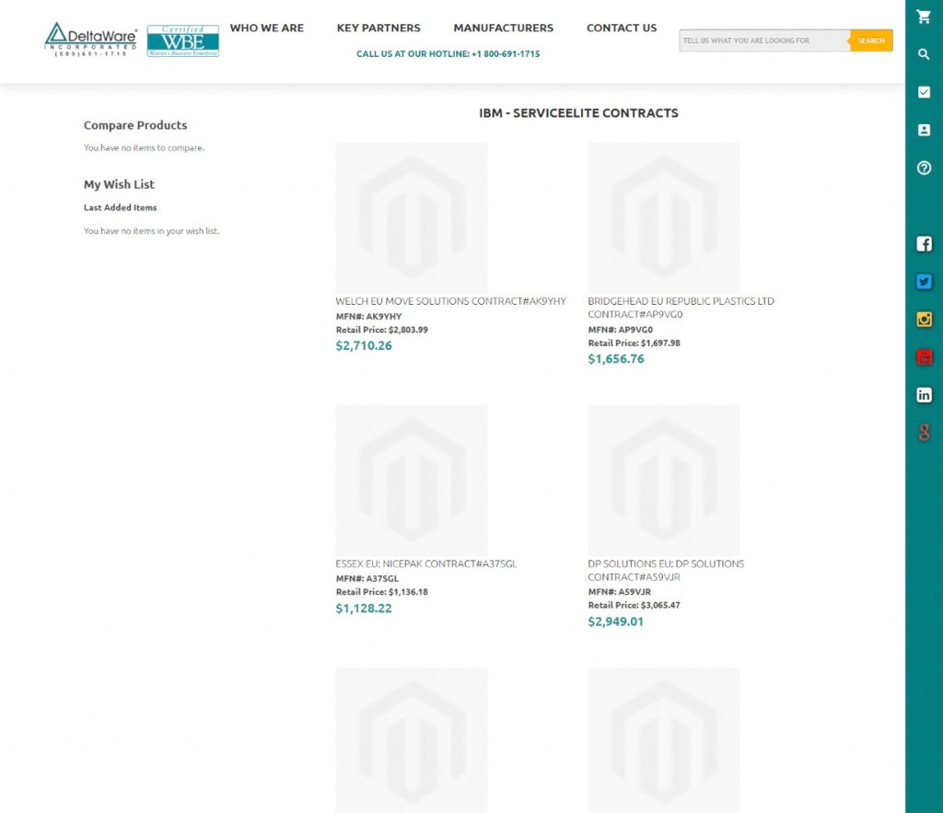Click the Instagram icon
943x813 pixels.
(924, 319)
